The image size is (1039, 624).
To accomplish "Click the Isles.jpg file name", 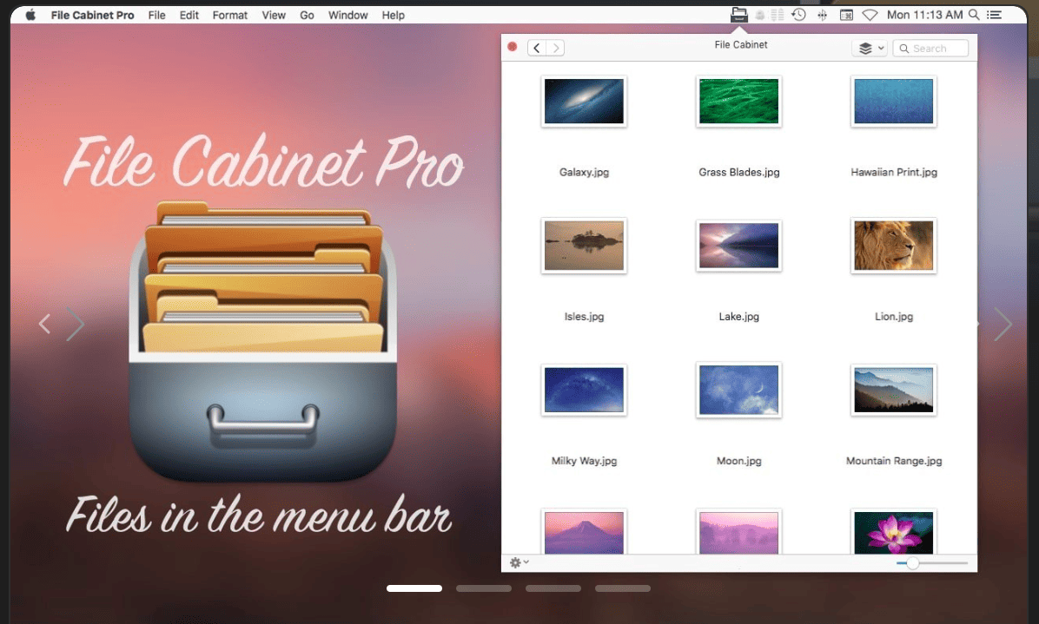I will point(584,316).
